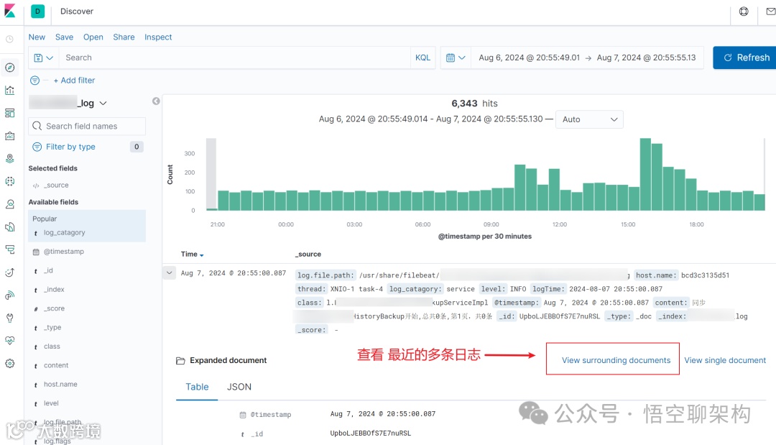Open SIEM icon in side navigation
The height and width of the screenshot is (445, 776).
coord(10,295)
